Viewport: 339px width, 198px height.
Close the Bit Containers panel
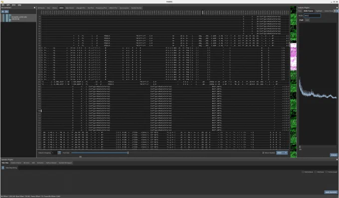[34, 7]
